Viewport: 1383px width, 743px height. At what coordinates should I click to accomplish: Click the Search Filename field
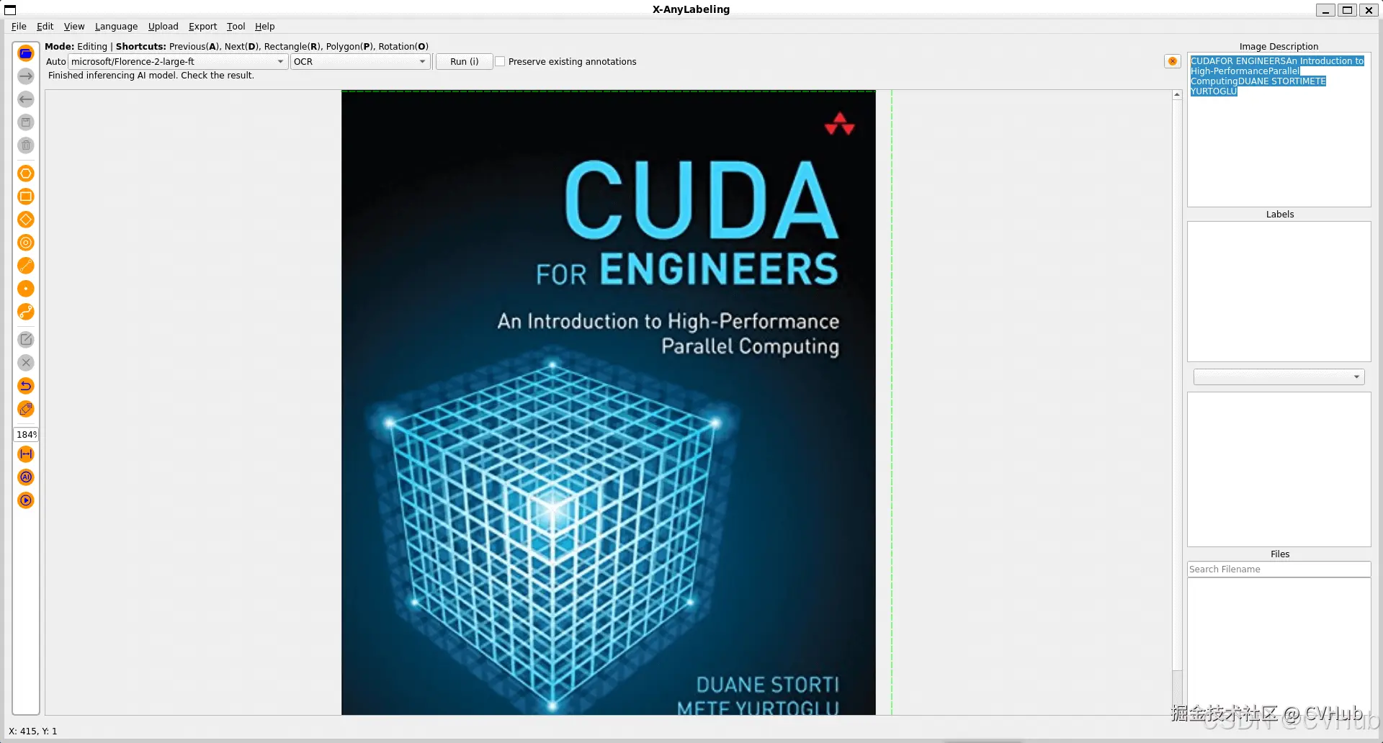(x=1279, y=569)
